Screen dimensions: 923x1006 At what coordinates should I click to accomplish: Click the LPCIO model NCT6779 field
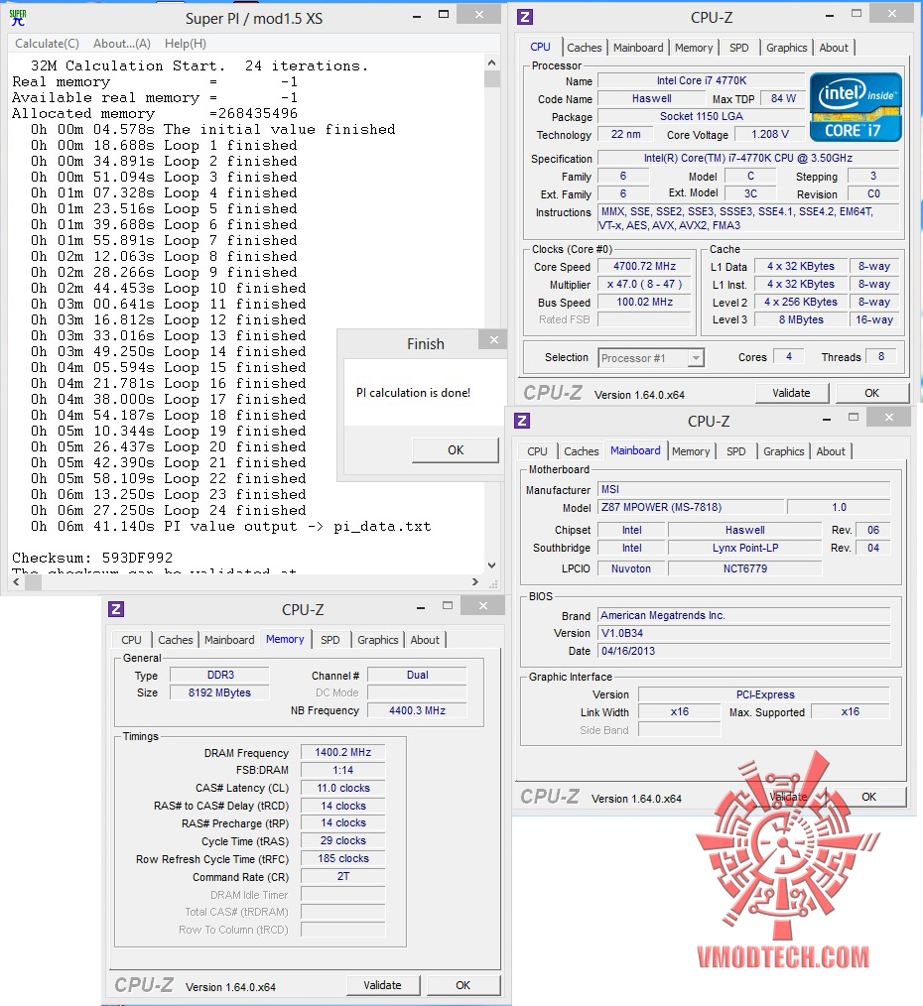point(744,568)
